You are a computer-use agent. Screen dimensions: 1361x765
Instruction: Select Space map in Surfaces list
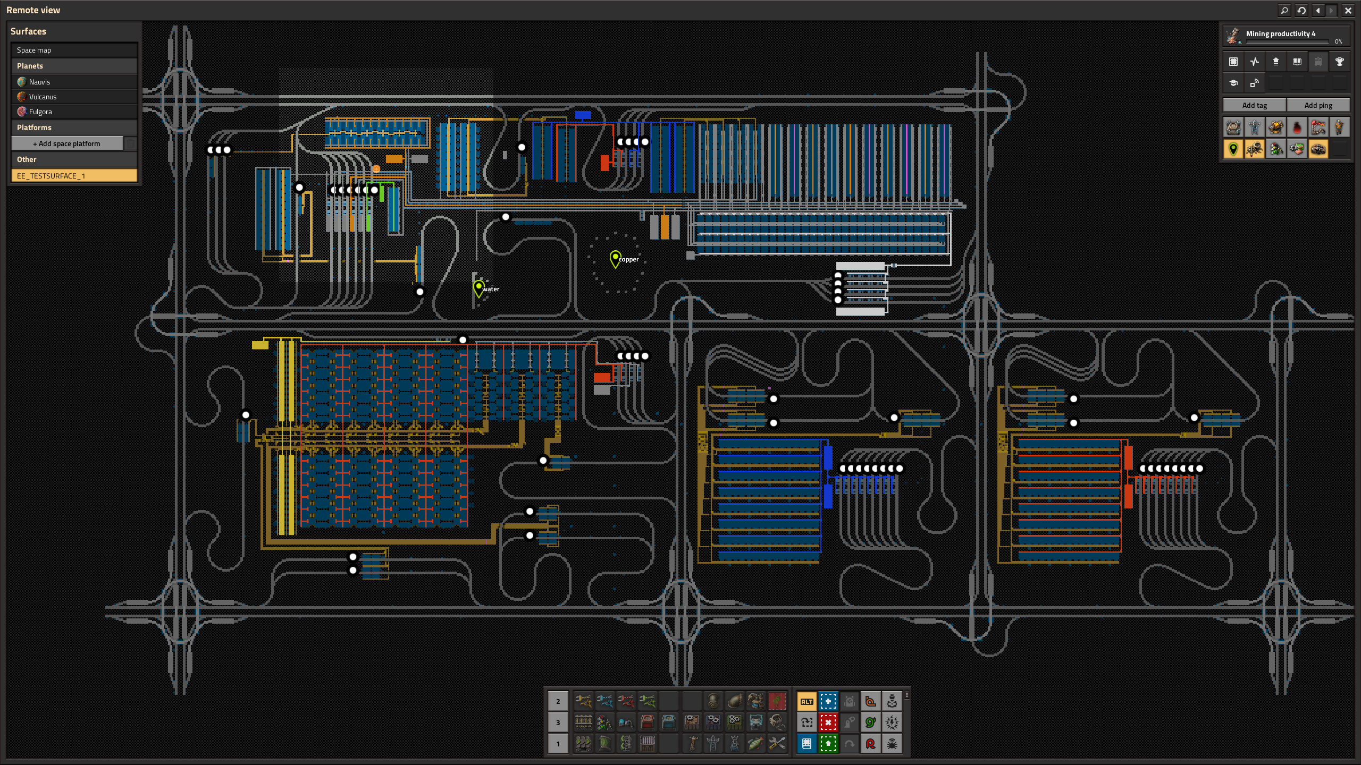click(74, 50)
